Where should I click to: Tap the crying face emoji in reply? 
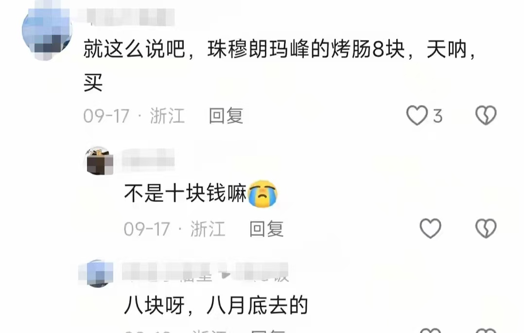click(262, 193)
